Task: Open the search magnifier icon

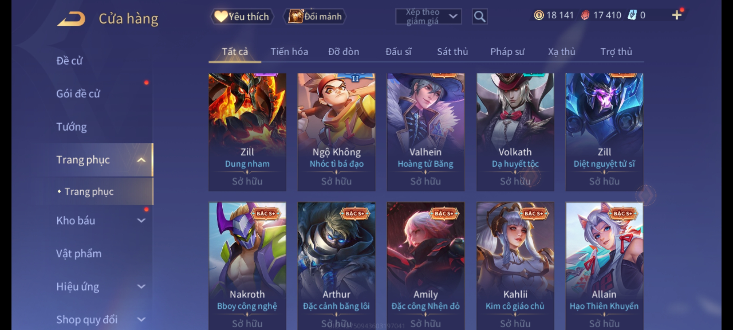Action: click(x=480, y=16)
